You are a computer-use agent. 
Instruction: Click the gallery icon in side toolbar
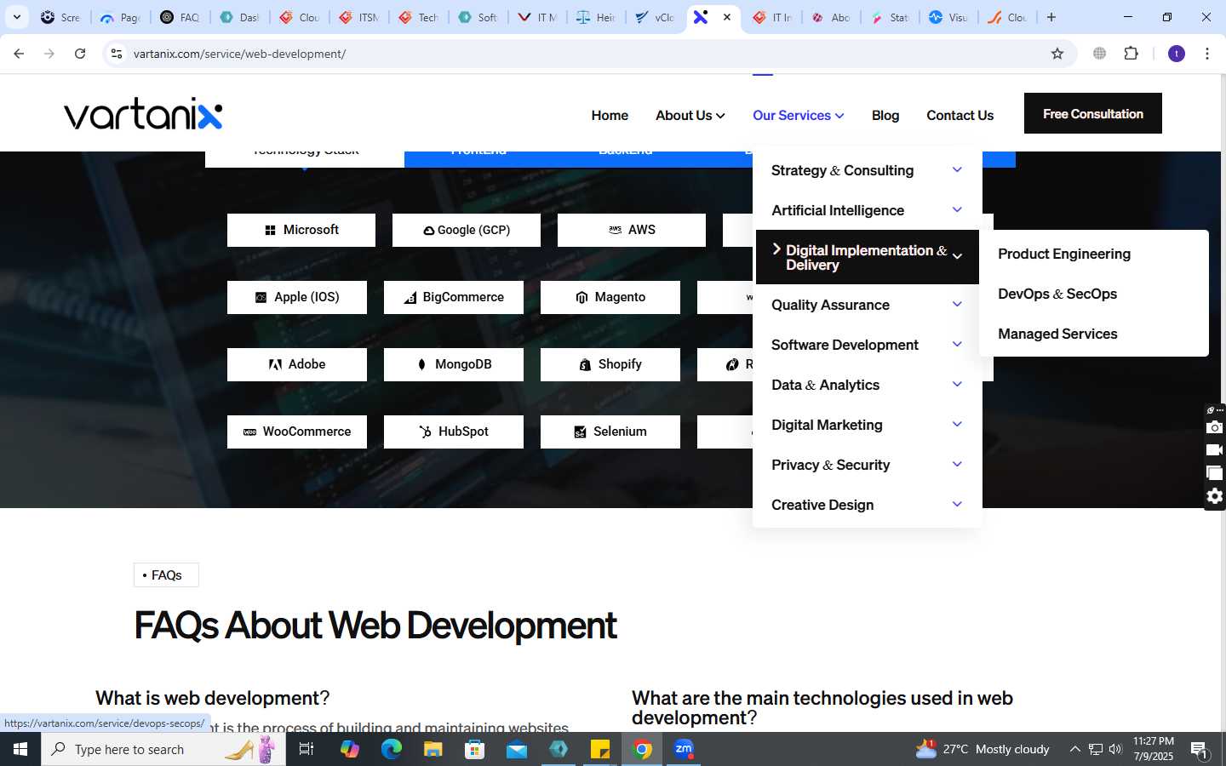tap(1215, 473)
